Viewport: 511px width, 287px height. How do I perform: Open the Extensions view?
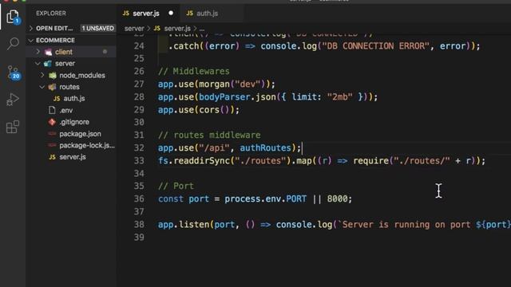click(x=13, y=127)
